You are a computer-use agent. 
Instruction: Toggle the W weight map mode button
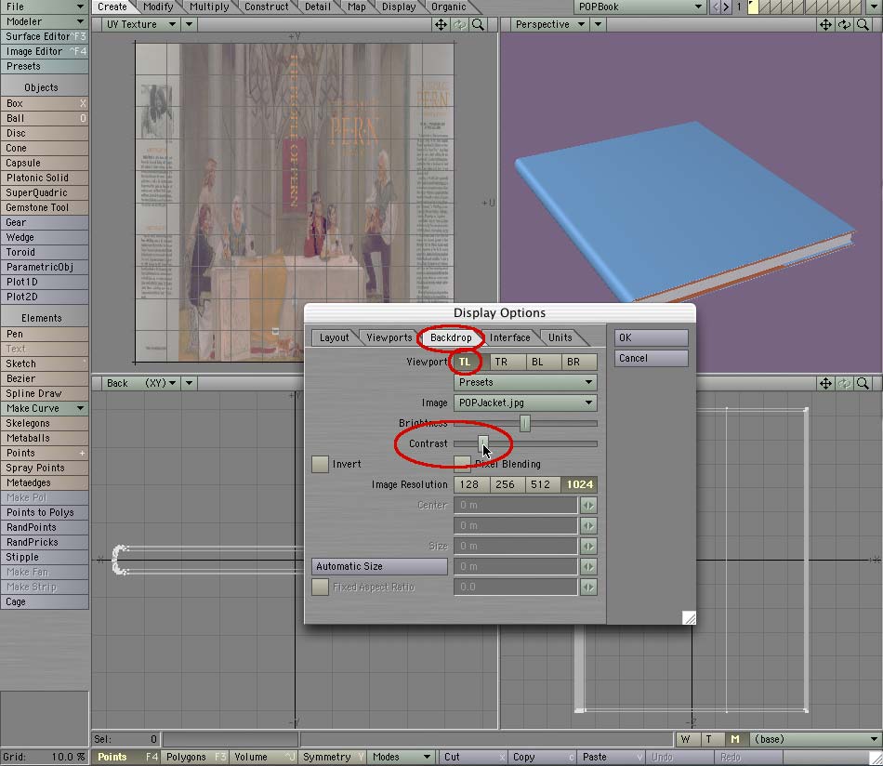tap(687, 739)
